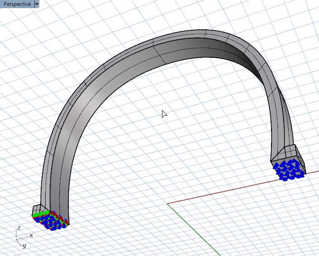This screenshot has width=319, height=256.
Task: Open the Perspective viewport dropdown arrow
Action: (x=37, y=4)
